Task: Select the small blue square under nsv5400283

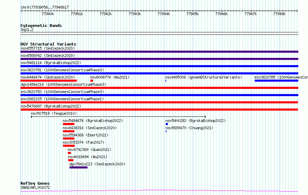Action: (167, 124)
